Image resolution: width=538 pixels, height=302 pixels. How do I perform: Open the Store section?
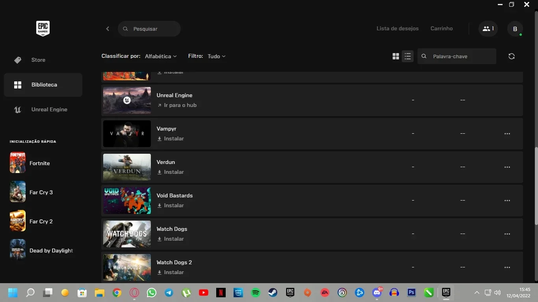[43, 60]
